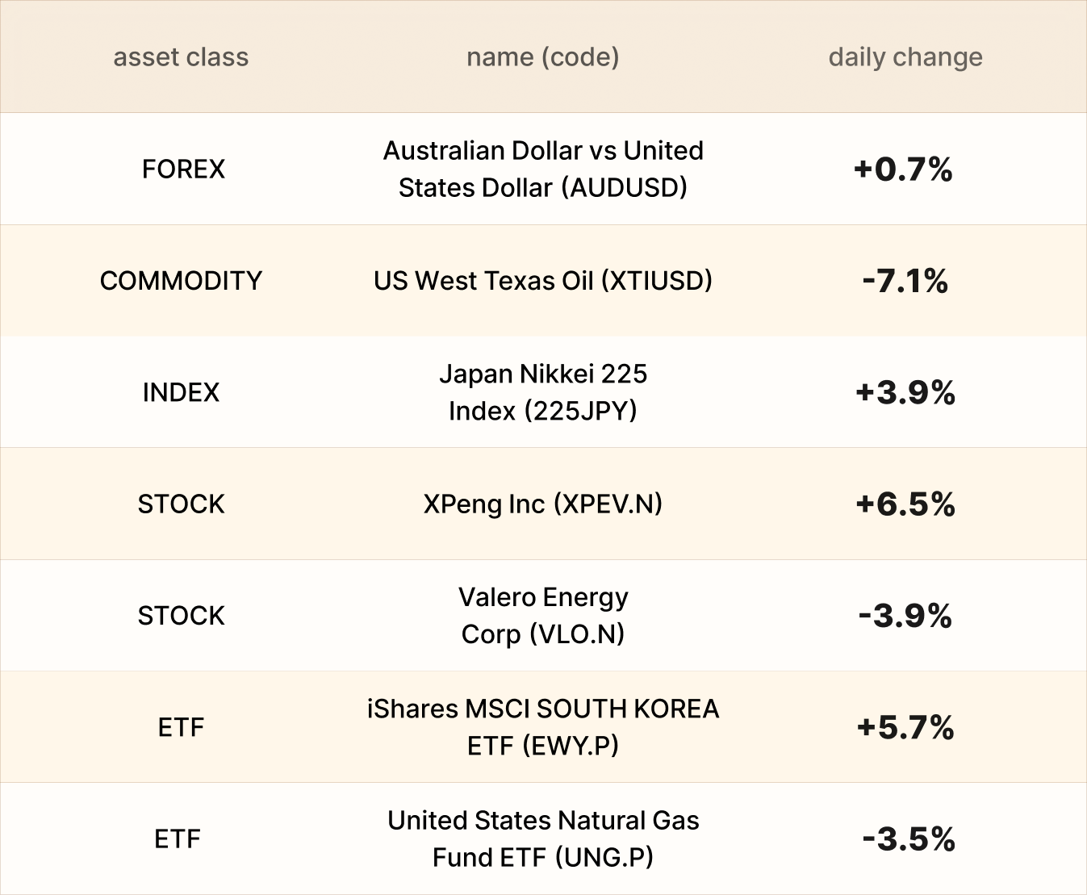Open Australian Dollar vs United States Dollar (AUDUSD)
Screen dimensions: 1087x895
point(542,169)
